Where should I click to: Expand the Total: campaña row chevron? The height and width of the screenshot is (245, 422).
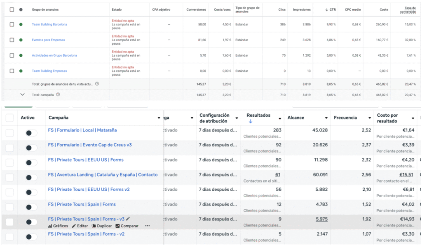23,95
